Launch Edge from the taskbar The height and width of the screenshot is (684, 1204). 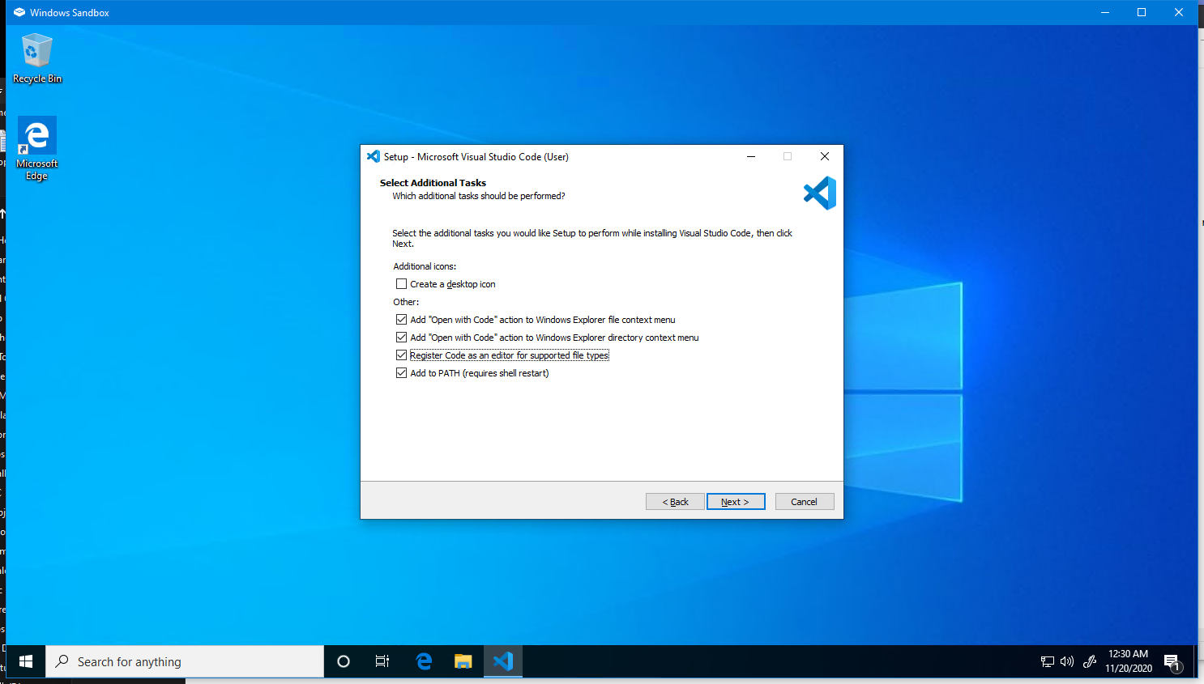point(423,661)
